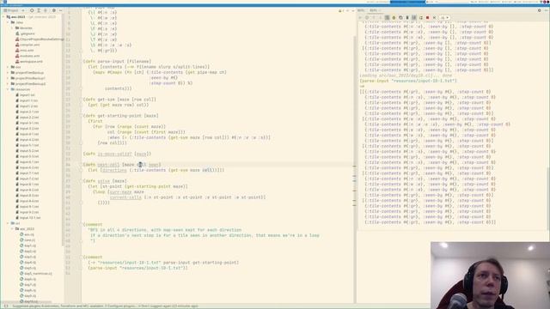Viewport: 550px width, 309px height.
Task: Open workspace.xml in Project tree
Action: 28,62
